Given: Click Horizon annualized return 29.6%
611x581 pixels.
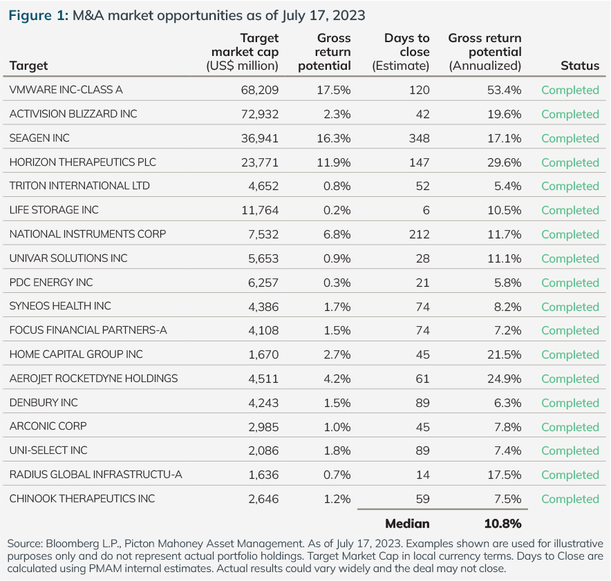Looking at the screenshot, I should click(x=505, y=162).
